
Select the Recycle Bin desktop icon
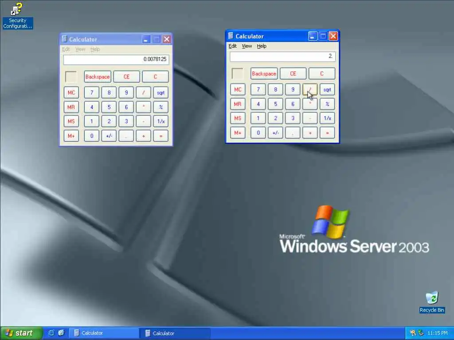[432, 302]
